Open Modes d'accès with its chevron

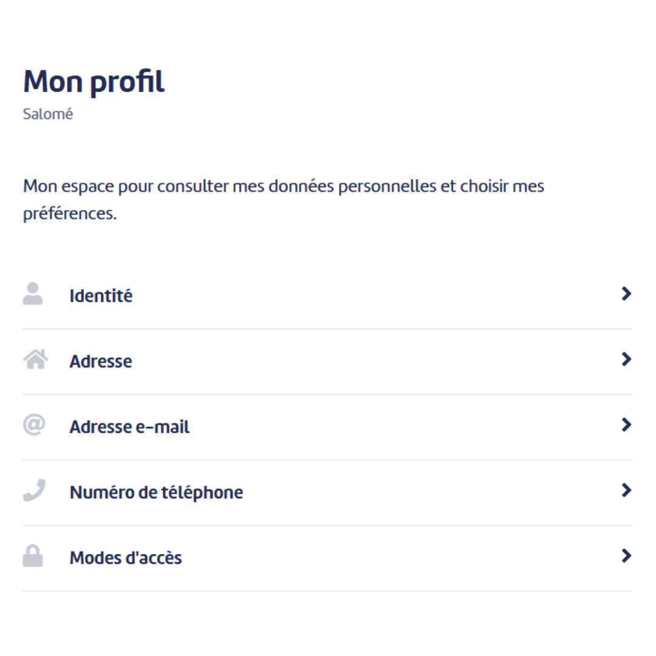(626, 556)
